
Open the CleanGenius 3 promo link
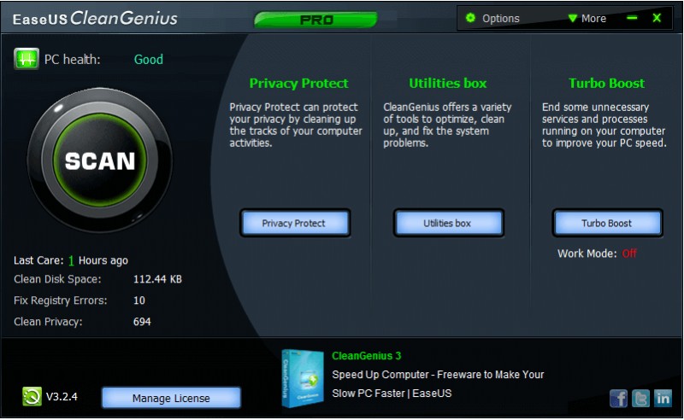pyautogui.click(x=366, y=355)
